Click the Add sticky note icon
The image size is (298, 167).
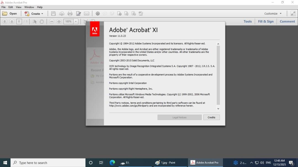105,13
